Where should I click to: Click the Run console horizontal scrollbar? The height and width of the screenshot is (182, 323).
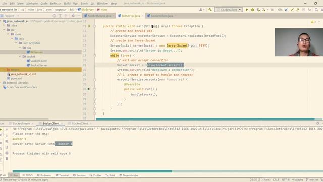[92, 171]
